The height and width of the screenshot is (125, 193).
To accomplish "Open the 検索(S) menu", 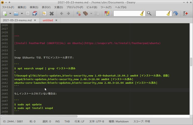I will (x=34, y=7).
